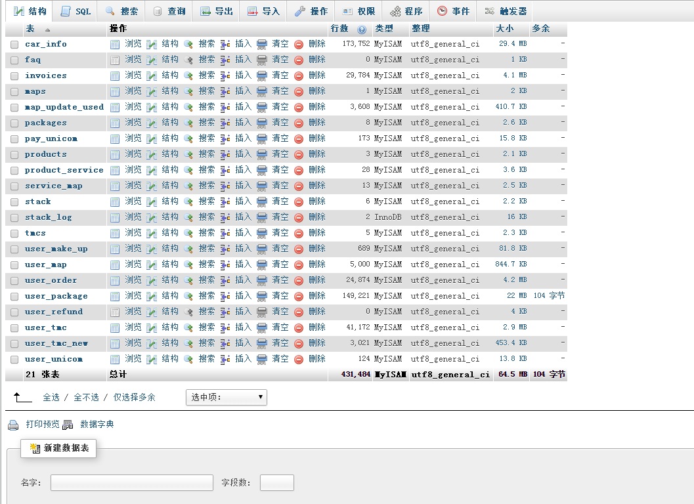Screen dimensions: 694x504
Task: Select the user_map table checkbox
Action: tap(14, 265)
